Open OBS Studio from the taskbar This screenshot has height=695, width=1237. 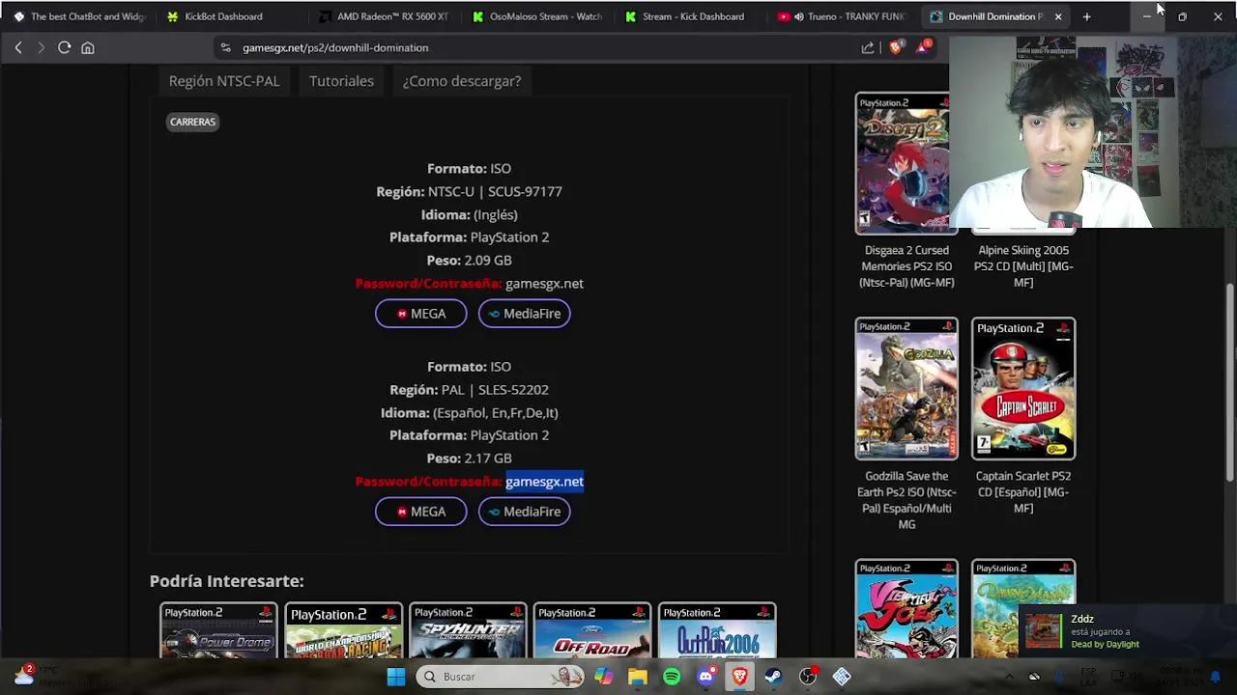(x=808, y=677)
